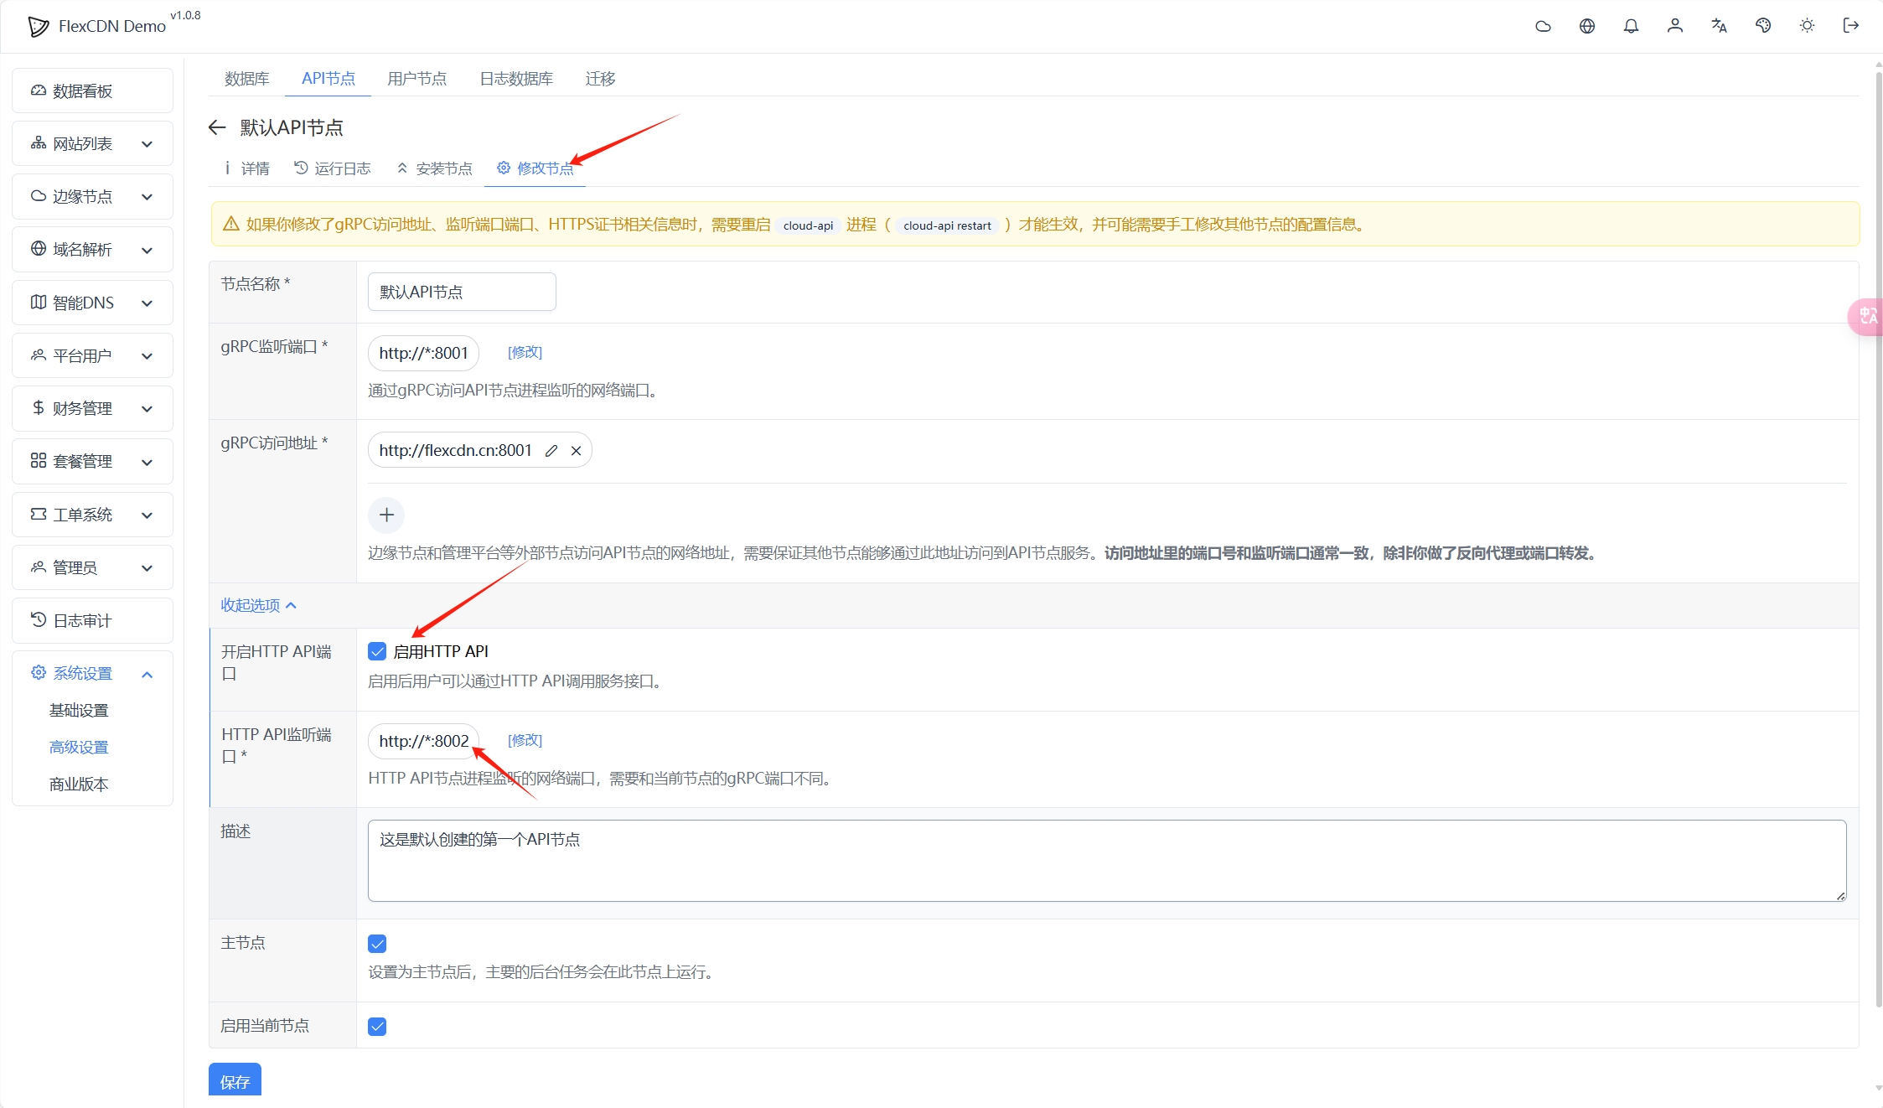The width and height of the screenshot is (1883, 1108).
Task: Open notifications via the bell icon
Action: tap(1631, 26)
